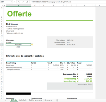Screen dimensions: 106x102
Task: Click the Klantnaam label cell
Action: (x=18, y=40)
